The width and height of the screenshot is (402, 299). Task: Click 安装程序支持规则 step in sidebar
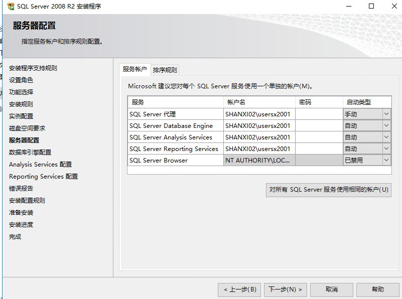[x=33, y=68]
